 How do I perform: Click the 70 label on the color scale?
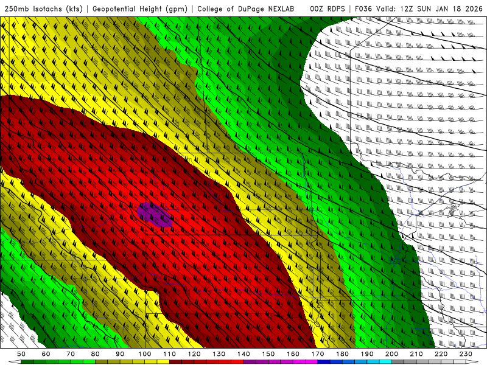[71, 354]
